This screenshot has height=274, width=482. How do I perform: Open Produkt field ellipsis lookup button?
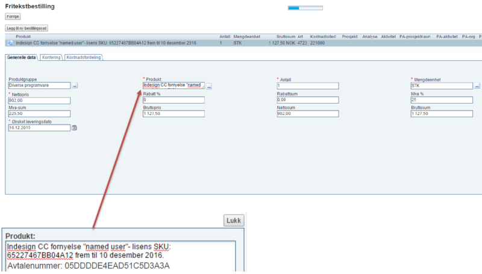pyautogui.click(x=209, y=86)
